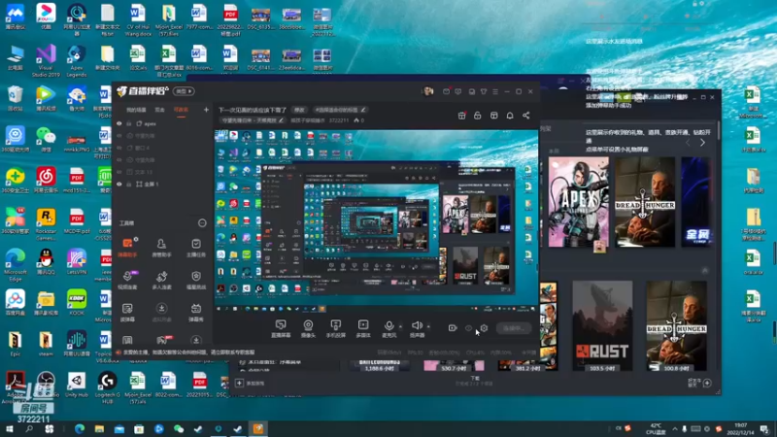Click the start live button

[514, 328]
